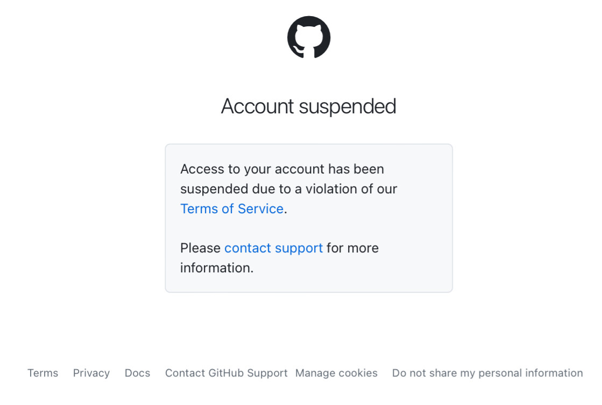Screen dimensions: 602x405
Task: Open the Terms of Service link
Action: point(232,209)
